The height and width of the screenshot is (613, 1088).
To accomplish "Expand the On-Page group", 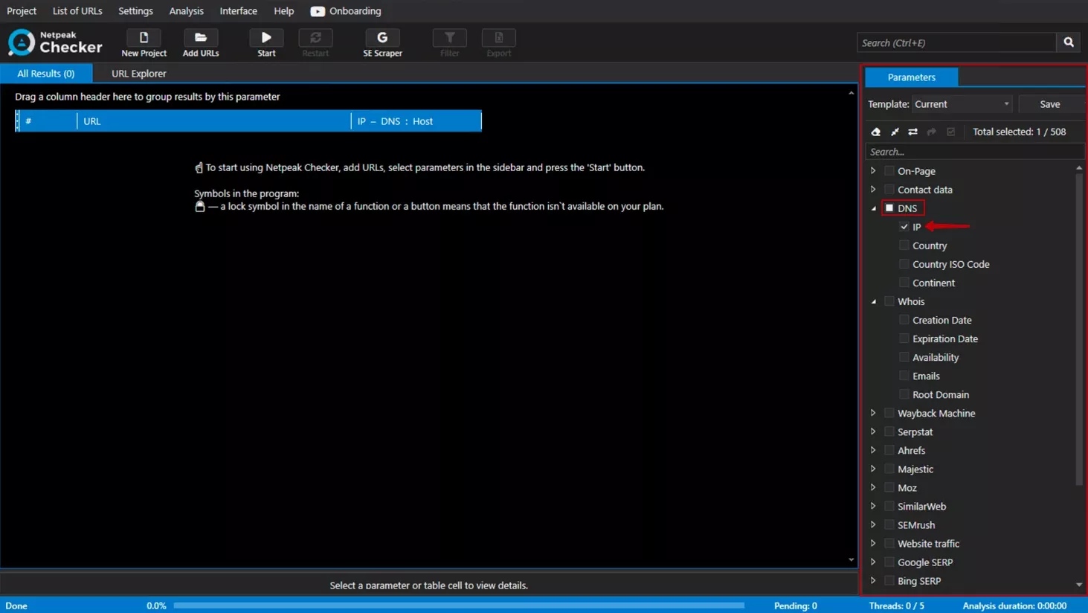I will click(874, 171).
